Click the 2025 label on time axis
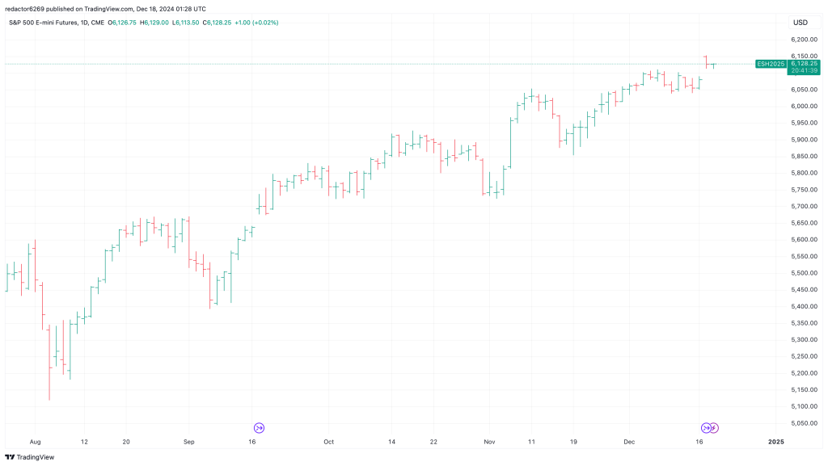The image size is (828, 466). 775,443
